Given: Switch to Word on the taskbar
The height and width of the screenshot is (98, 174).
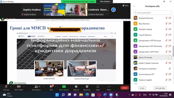Looking at the screenshot, I should 105,95.
